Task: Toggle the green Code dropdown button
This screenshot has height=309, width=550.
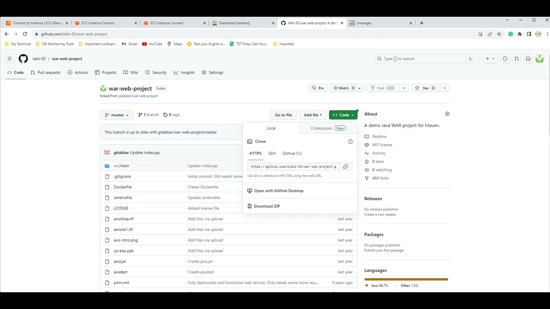Action: coord(343,115)
